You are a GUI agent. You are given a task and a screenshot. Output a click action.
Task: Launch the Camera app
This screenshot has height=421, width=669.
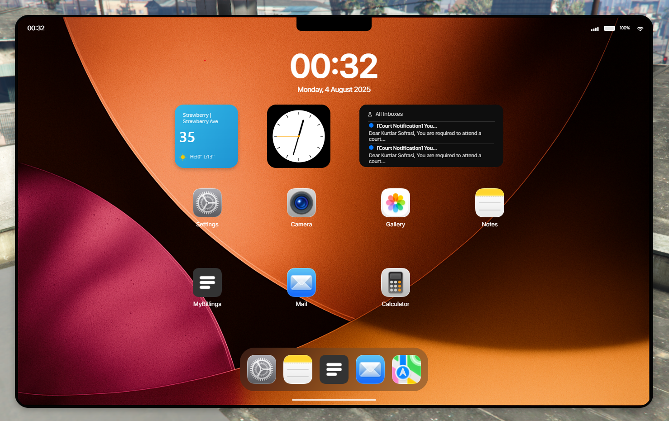[301, 203]
